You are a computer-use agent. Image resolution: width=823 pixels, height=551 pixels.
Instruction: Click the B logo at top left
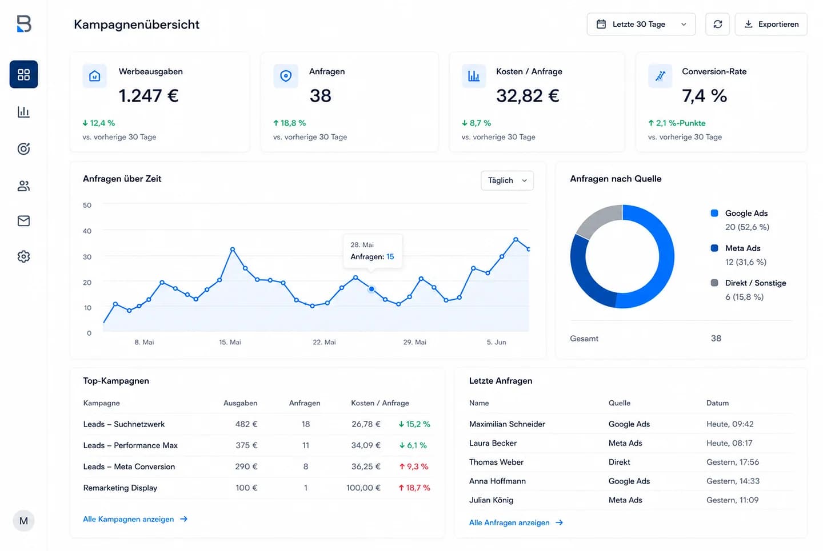(x=23, y=23)
